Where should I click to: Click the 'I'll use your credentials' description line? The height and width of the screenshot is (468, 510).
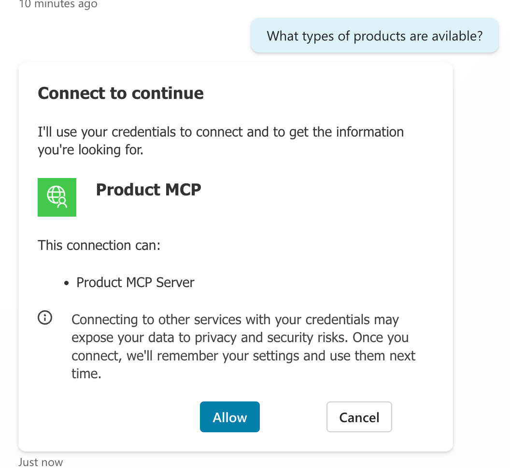[221, 132]
